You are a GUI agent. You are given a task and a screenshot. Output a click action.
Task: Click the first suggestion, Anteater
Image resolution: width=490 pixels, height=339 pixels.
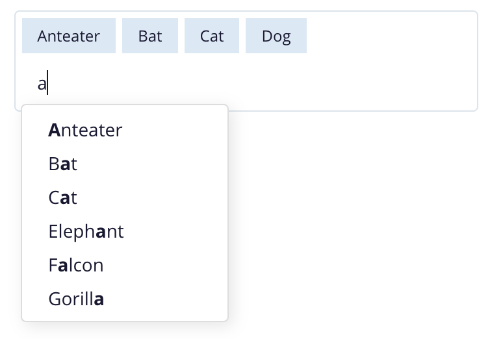[85, 131]
